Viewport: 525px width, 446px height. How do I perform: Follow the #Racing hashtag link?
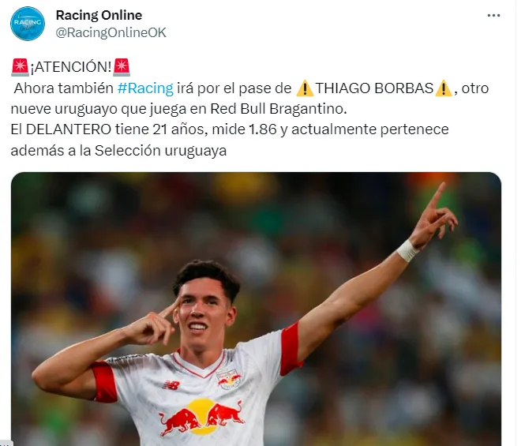tap(145, 88)
